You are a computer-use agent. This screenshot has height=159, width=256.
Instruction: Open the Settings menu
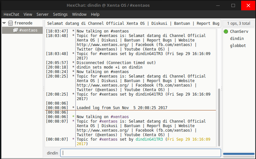click(x=60, y=14)
